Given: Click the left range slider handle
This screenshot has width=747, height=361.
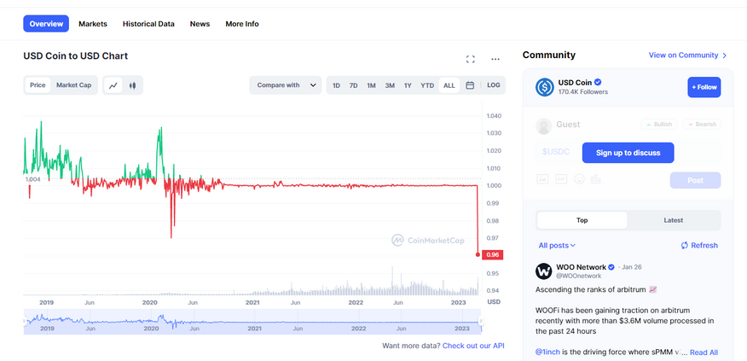Looking at the screenshot, I should coord(25,322).
